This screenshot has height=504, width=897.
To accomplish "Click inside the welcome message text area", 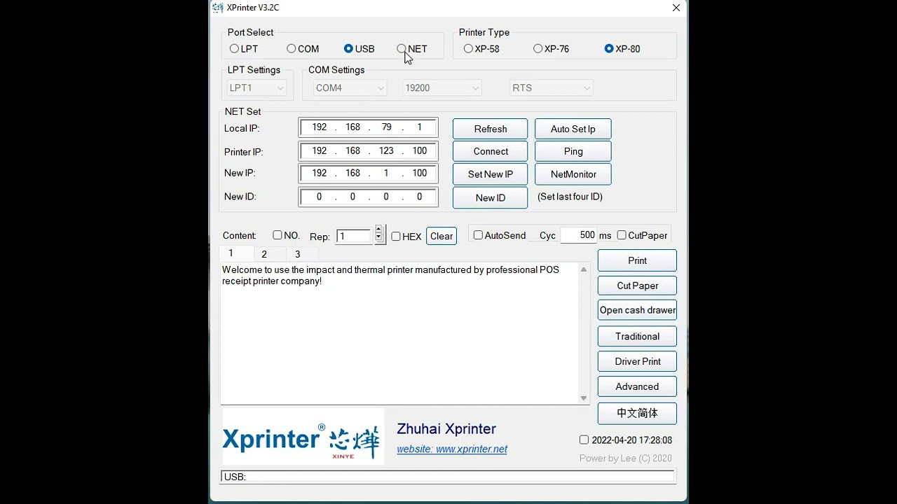I will [399, 333].
